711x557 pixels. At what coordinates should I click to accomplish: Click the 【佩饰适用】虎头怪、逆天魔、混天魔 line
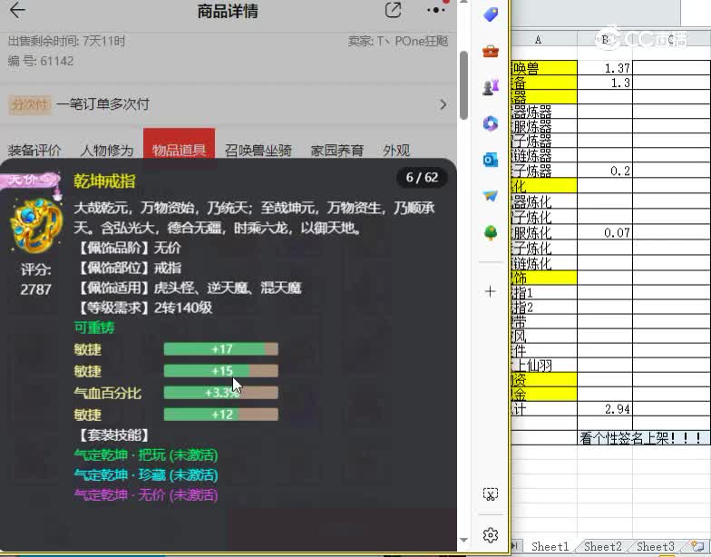[190, 288]
